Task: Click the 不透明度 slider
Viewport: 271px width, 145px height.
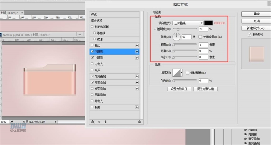Action: 185,29
